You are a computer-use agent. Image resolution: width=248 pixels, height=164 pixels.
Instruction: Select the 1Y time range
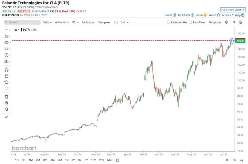pyautogui.click(x=67, y=160)
